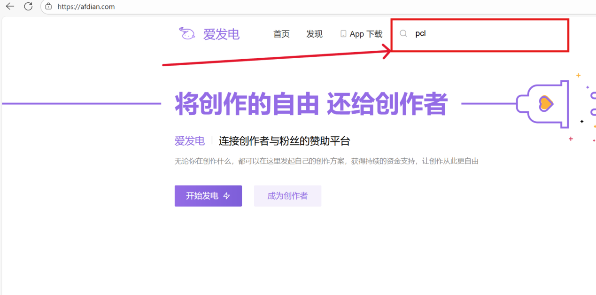Click the 爱发电 mascot logo icon
Viewport: 596px width, 295px height.
tap(186, 34)
